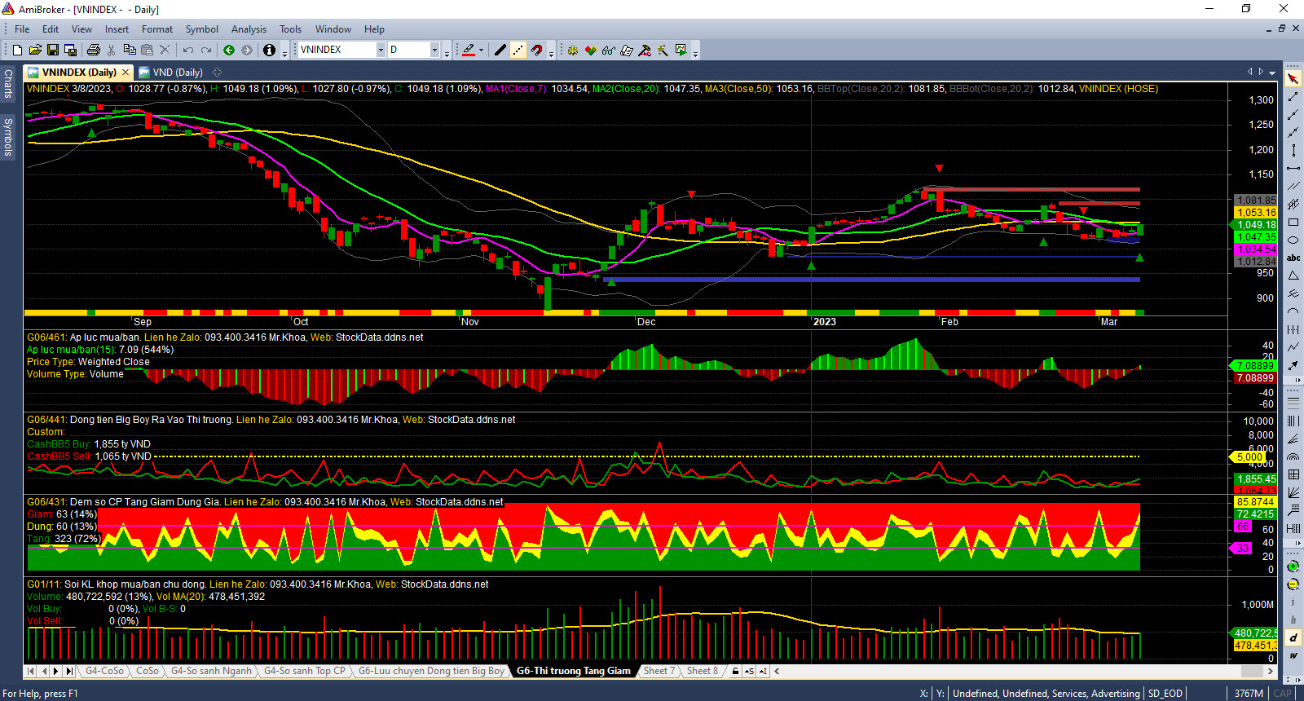Click the green Zoom in icon
The width and height of the screenshot is (1304, 701).
(1293, 567)
